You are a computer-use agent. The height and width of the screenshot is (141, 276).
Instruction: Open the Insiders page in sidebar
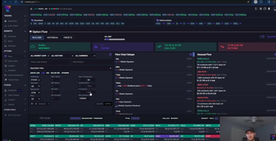11,100
